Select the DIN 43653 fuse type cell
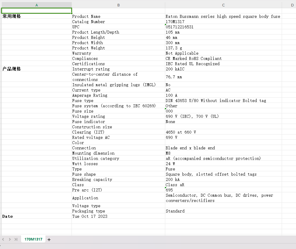The image size is (296, 249). coord(223,101)
